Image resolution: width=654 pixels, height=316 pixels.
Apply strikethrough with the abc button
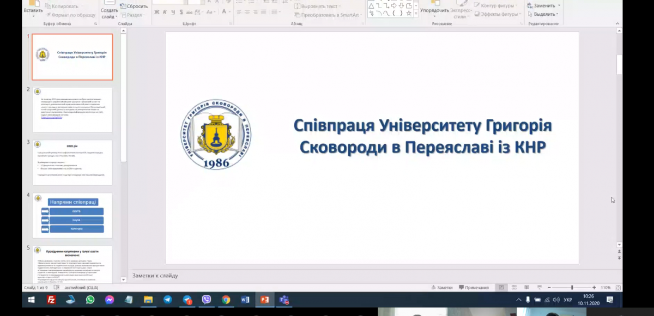click(x=190, y=12)
